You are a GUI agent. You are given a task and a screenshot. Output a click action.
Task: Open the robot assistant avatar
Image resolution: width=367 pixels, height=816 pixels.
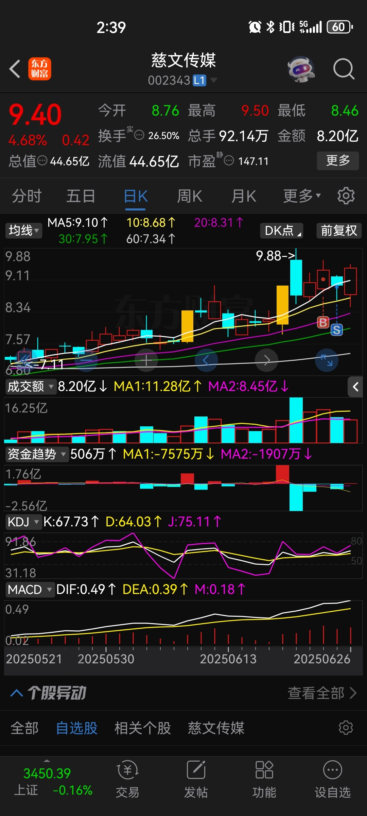point(301,69)
